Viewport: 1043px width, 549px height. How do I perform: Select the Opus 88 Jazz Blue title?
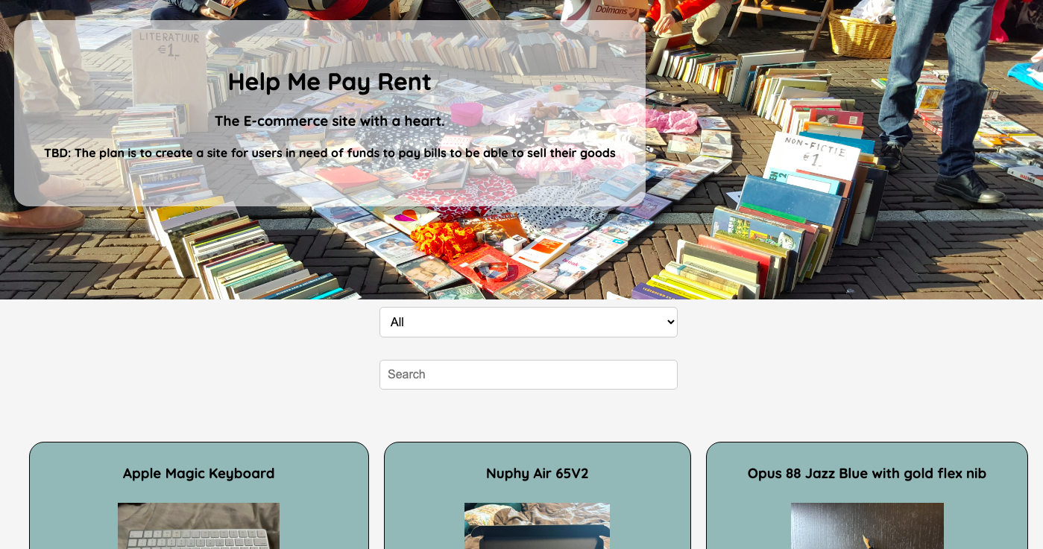point(866,473)
